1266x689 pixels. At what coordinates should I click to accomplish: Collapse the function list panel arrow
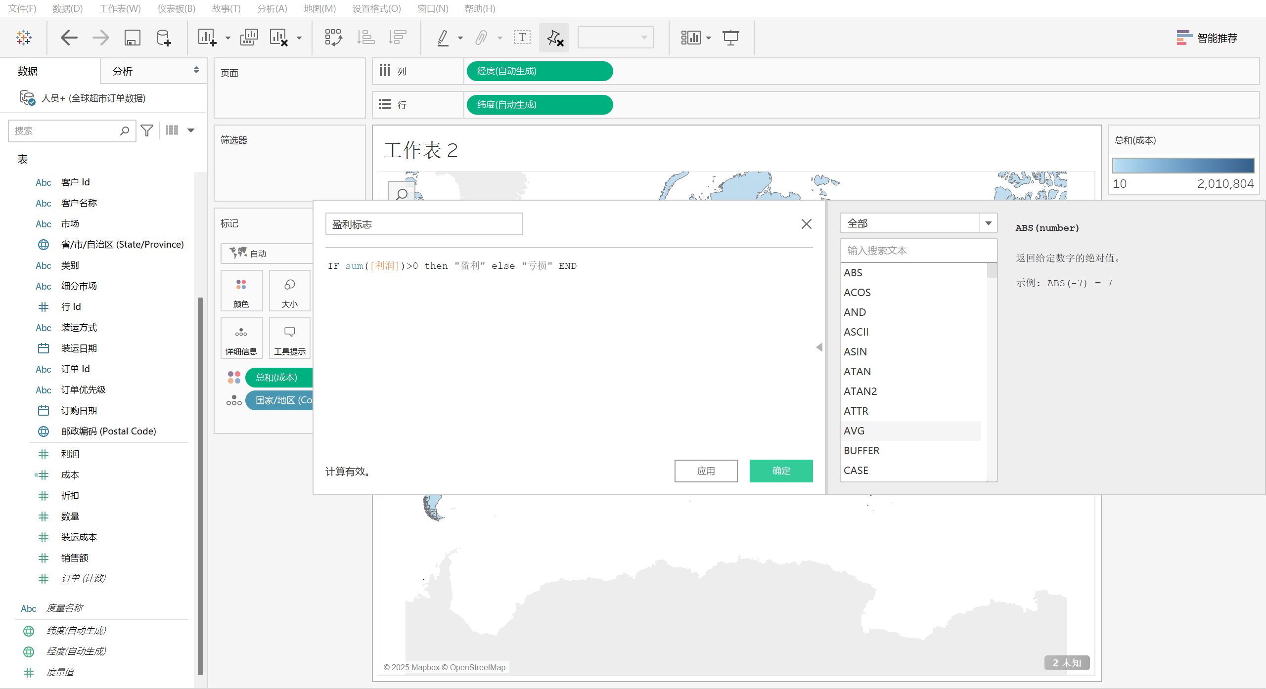click(819, 347)
